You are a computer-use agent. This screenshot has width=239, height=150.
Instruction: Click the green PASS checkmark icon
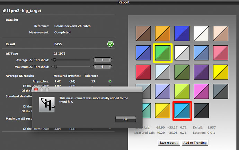point(110,44)
